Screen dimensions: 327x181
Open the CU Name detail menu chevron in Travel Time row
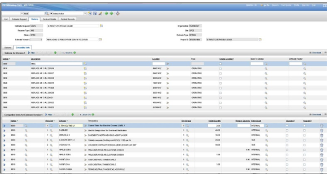pos(85,126)
